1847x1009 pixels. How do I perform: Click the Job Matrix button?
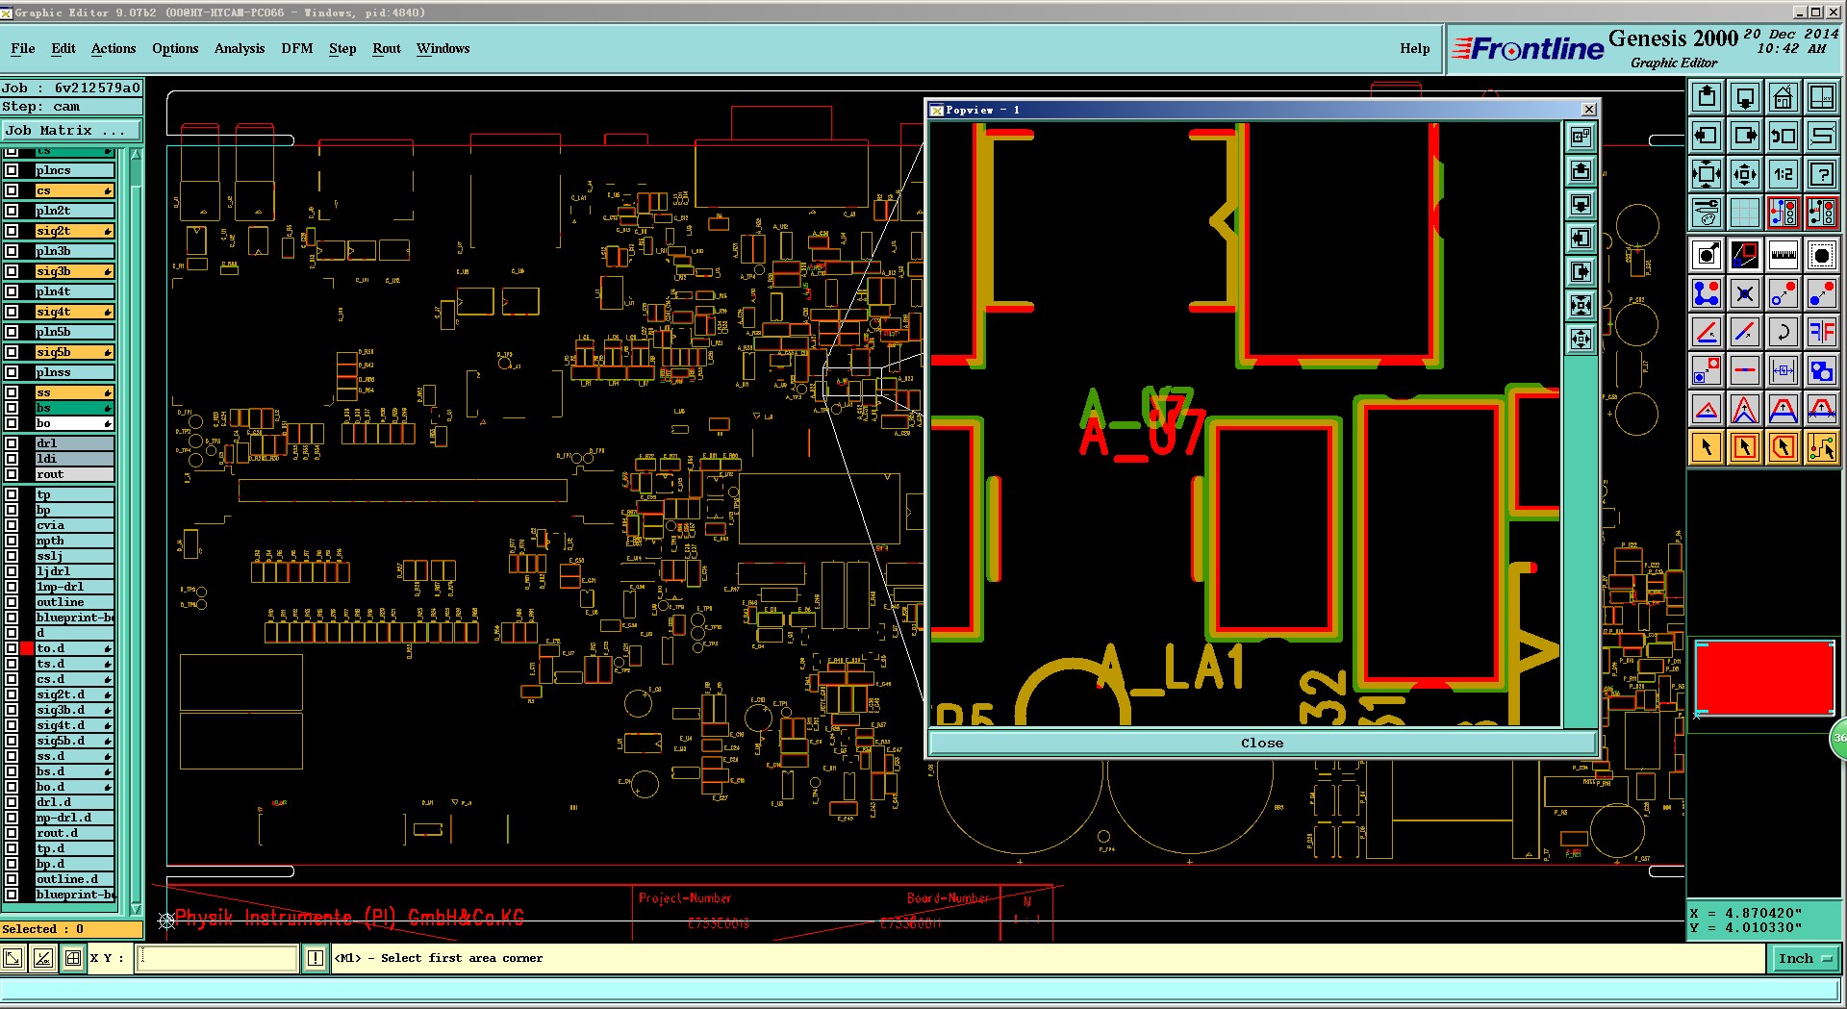pos(71,130)
